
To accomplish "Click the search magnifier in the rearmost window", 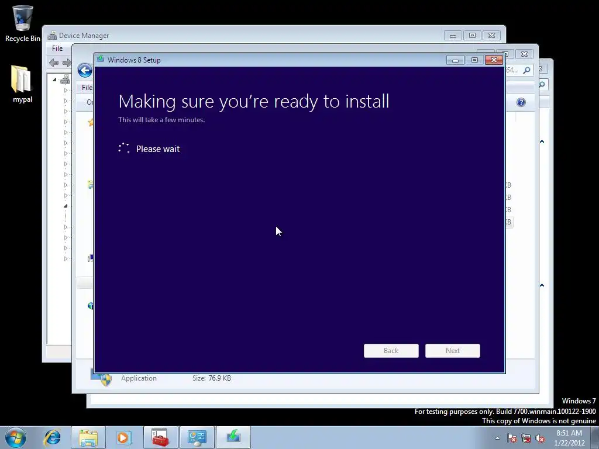I will (x=542, y=84).
